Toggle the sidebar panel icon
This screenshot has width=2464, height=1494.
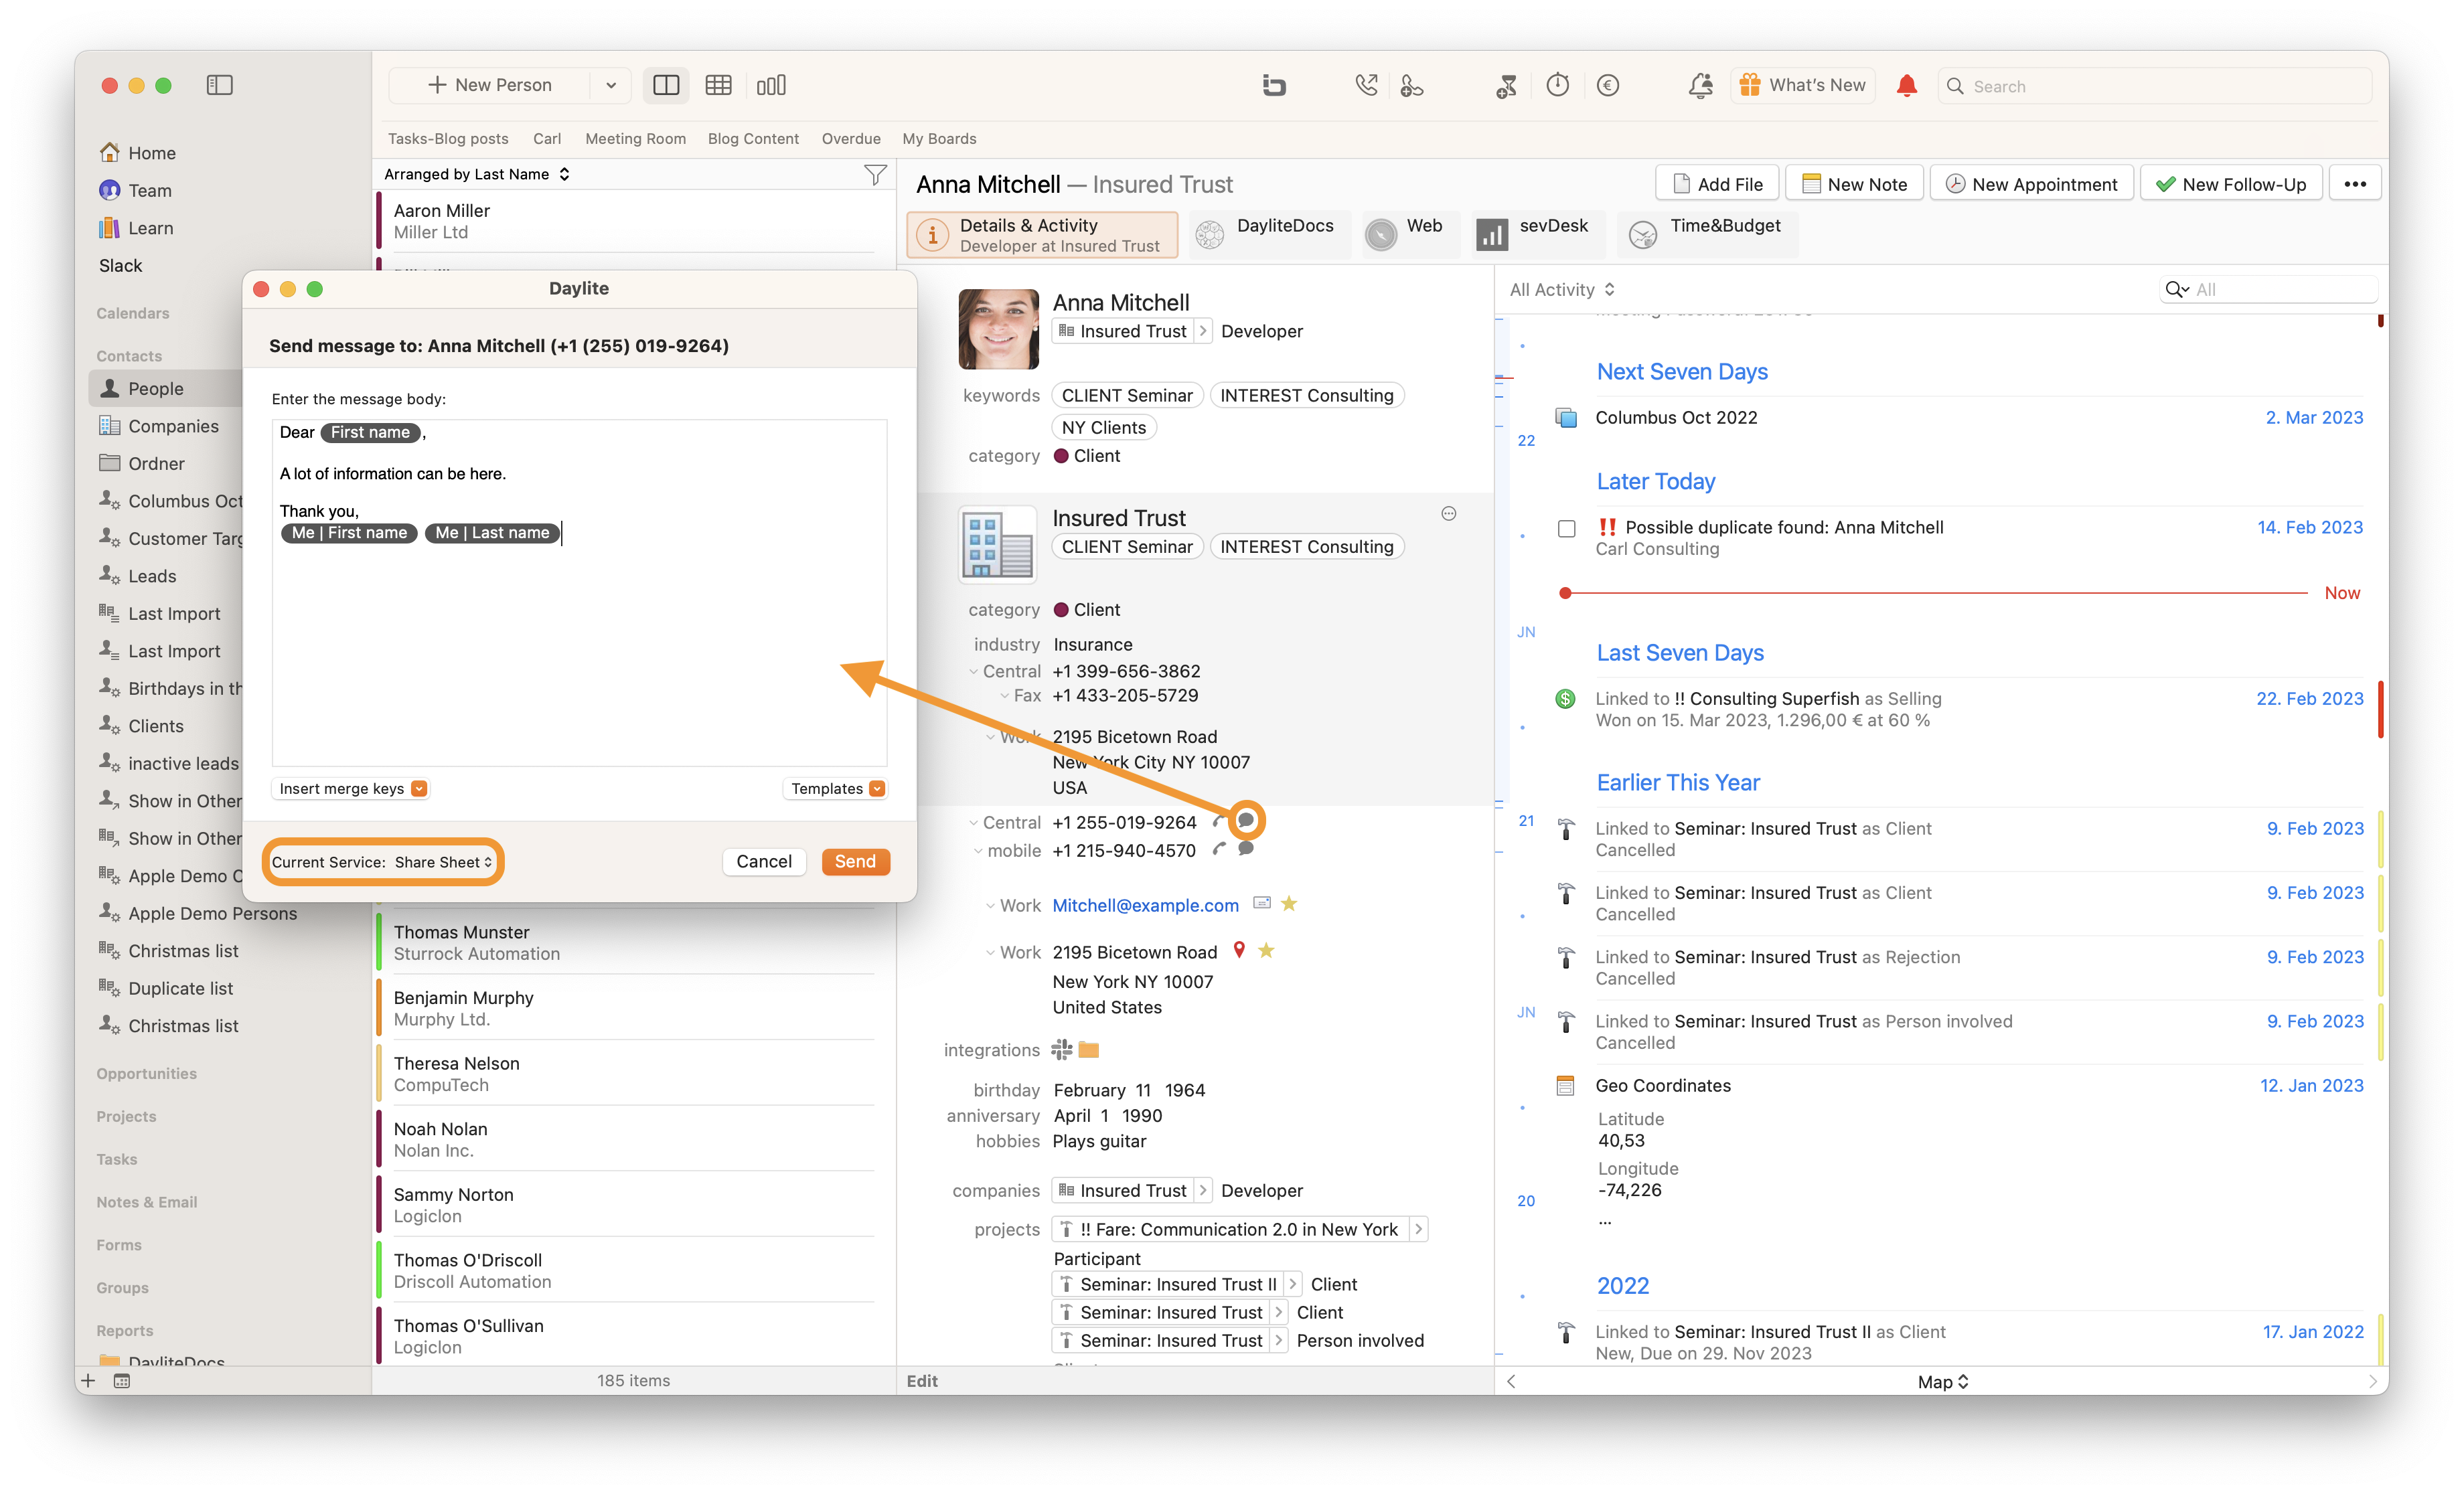(219, 85)
